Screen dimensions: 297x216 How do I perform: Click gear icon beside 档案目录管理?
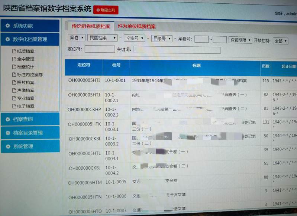pyautogui.click(x=8, y=133)
